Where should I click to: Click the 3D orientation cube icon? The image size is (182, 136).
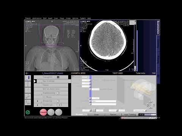[151, 104]
